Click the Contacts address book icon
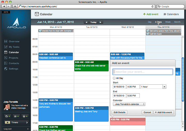 tap(6, 63)
